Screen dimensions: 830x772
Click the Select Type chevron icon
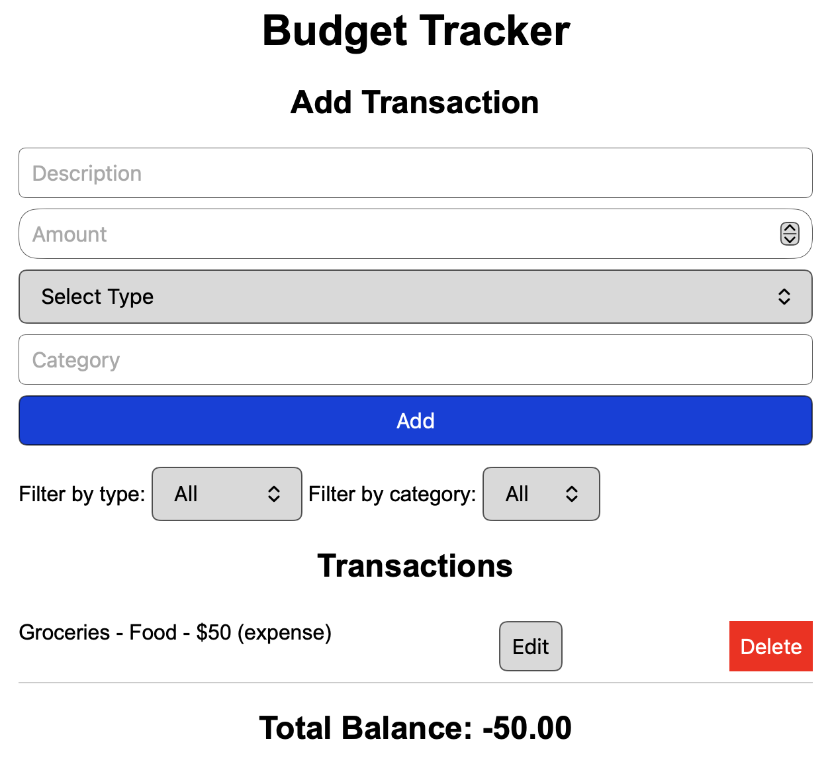(785, 297)
